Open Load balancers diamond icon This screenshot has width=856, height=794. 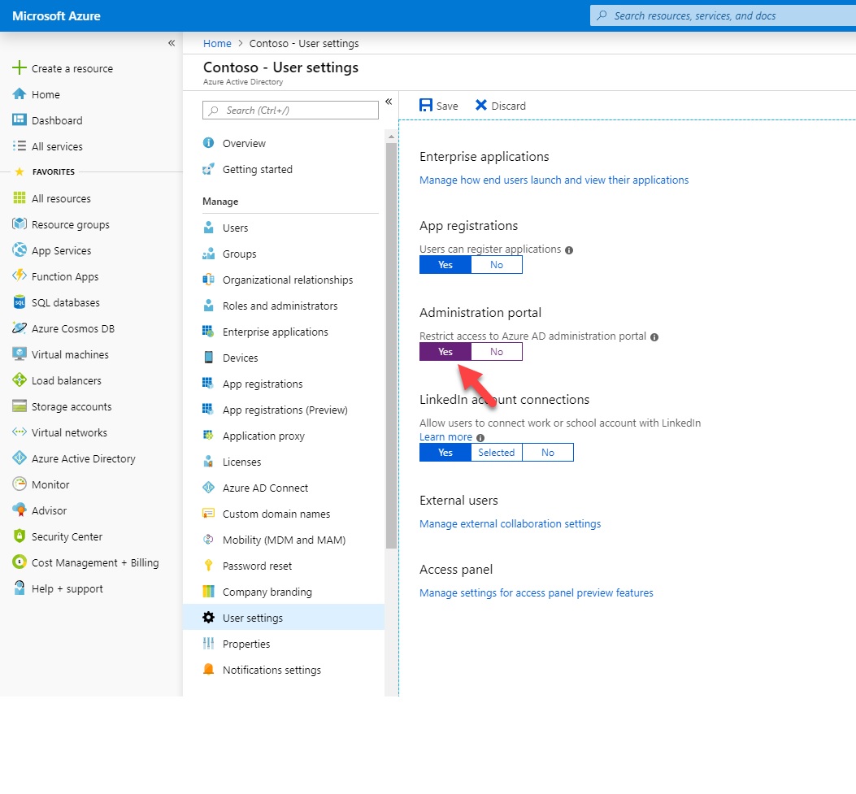point(20,380)
